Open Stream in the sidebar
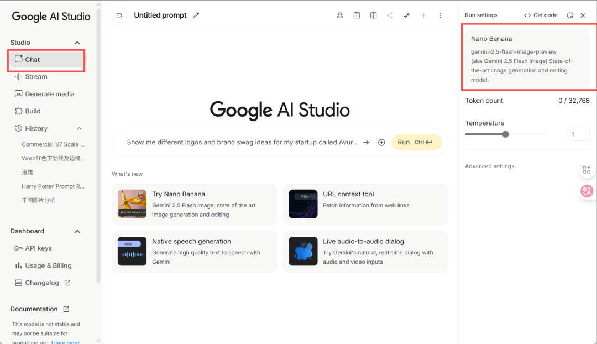This screenshot has width=597, height=344. click(x=36, y=77)
